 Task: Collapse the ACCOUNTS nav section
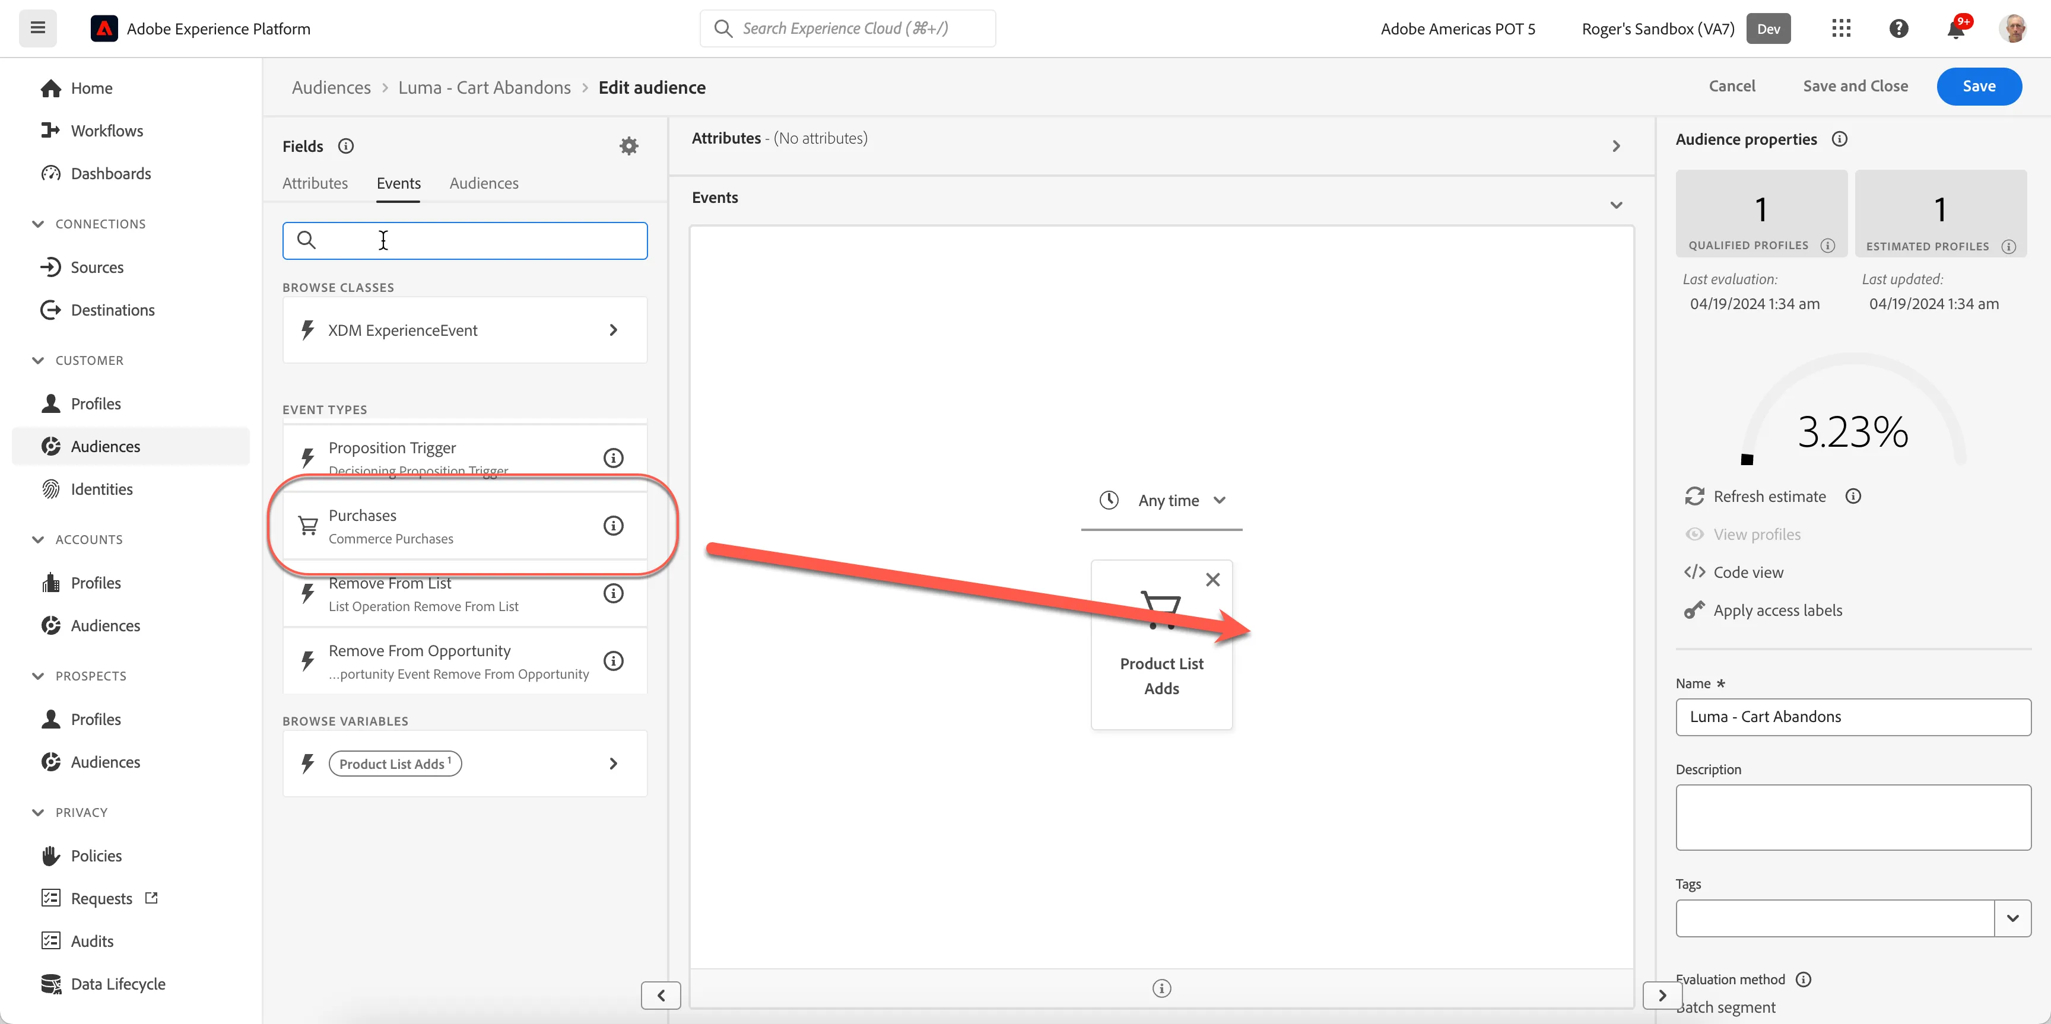click(37, 539)
